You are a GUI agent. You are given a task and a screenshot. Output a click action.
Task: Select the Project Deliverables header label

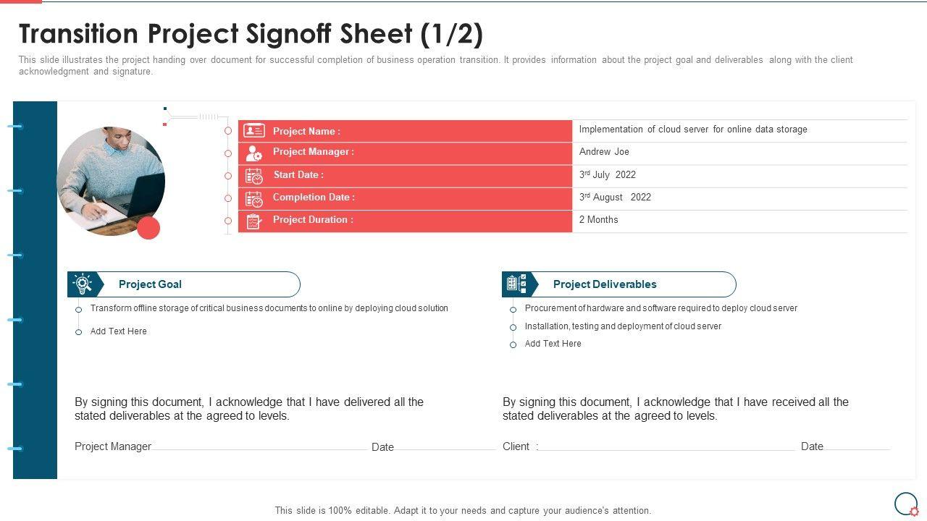[605, 284]
